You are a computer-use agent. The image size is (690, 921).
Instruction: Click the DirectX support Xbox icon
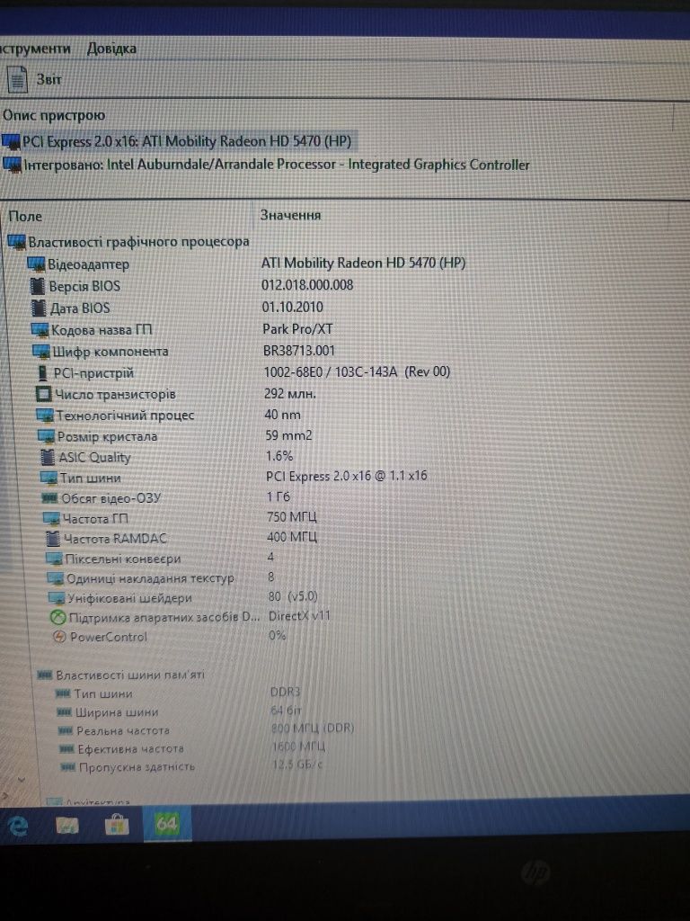click(57, 618)
